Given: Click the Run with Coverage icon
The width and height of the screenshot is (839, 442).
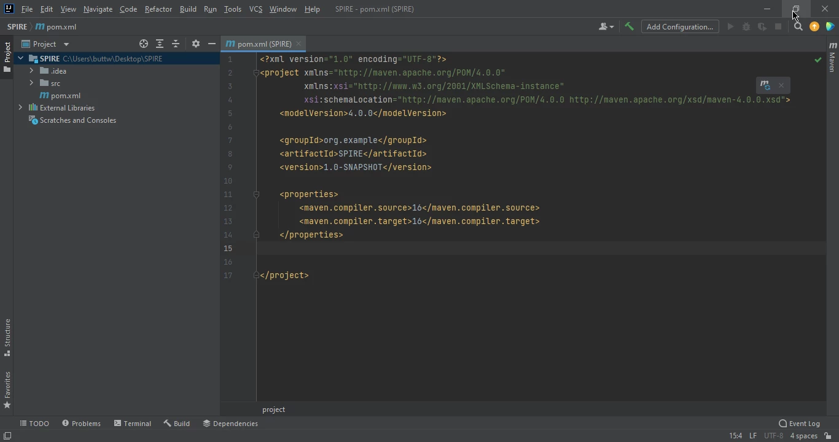Looking at the screenshot, I should pyautogui.click(x=762, y=27).
